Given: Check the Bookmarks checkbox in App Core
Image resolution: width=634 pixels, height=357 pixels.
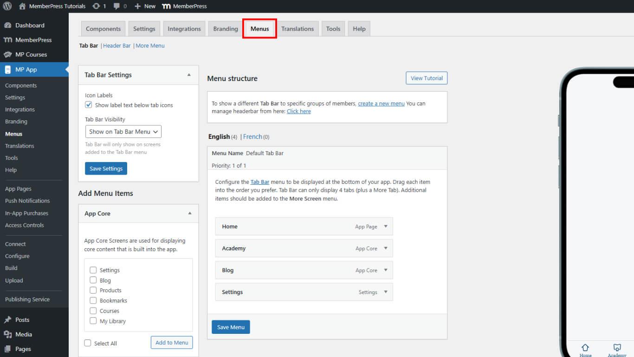Looking at the screenshot, I should 93,301.
